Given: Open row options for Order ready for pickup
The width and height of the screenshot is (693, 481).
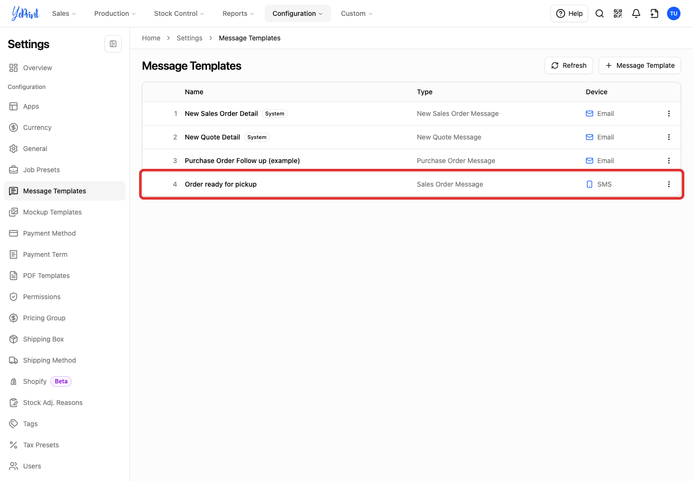Looking at the screenshot, I should (x=669, y=184).
